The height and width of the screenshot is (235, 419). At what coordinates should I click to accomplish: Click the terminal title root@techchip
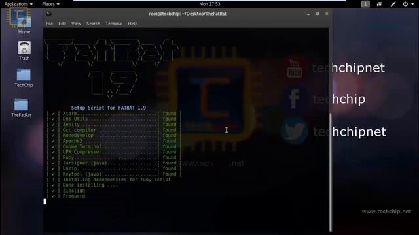point(188,14)
